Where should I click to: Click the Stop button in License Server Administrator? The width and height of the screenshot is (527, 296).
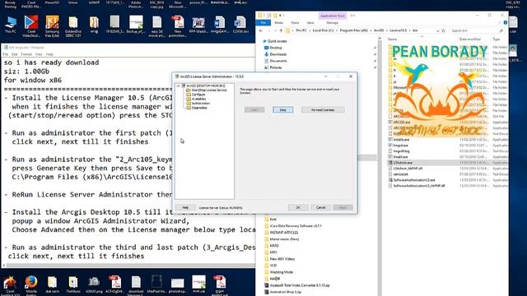pyautogui.click(x=283, y=109)
